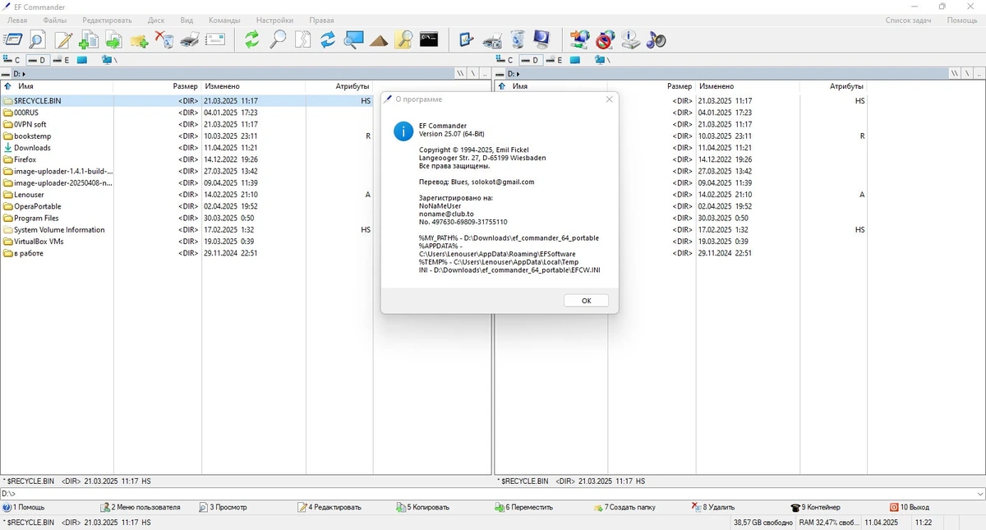Click the '6 Переместить' function key button

(523, 508)
